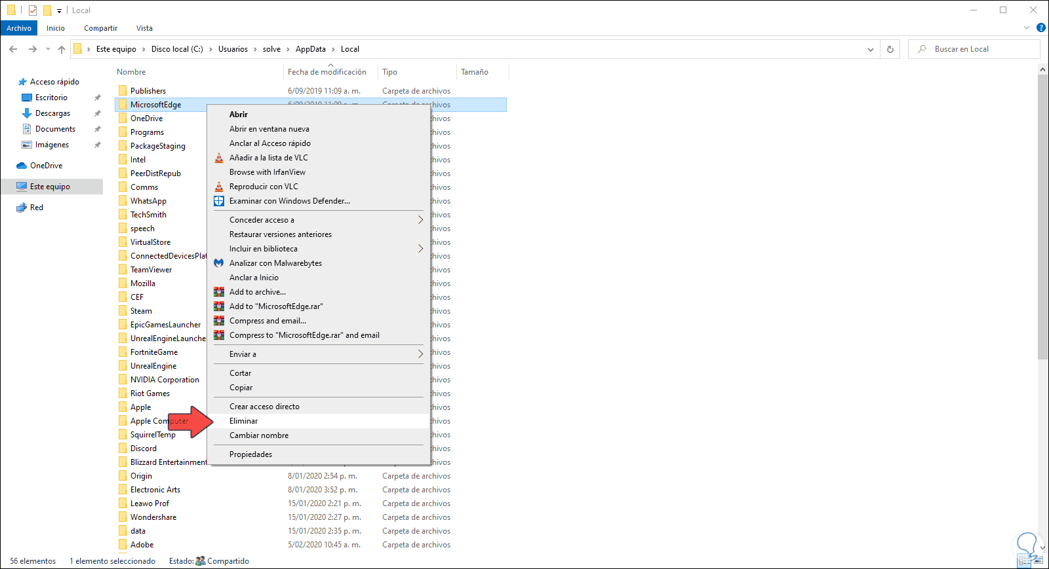Click WinRAR icon beside Compress and email
This screenshot has height=569, width=1049.
219,321
